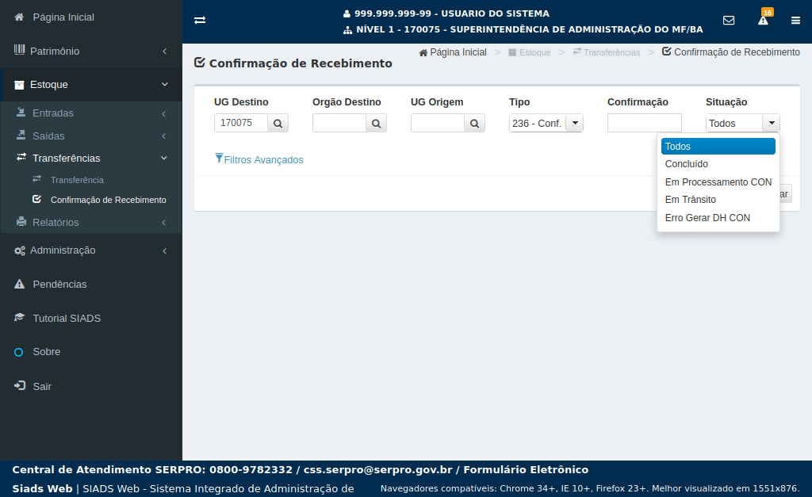Screen dimensions: 812x497
Task: Select Em Trânsito option in list
Action: point(718,200)
